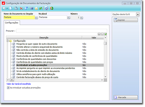145x107 pixels.
Task: Click the red application logo in title bar
Action: pos(4,3)
